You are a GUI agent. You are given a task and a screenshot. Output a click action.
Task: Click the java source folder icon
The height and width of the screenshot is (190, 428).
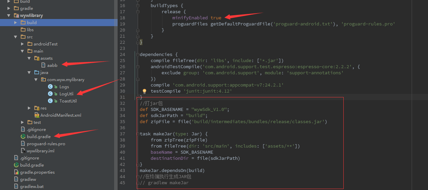pyautogui.click(x=37, y=72)
